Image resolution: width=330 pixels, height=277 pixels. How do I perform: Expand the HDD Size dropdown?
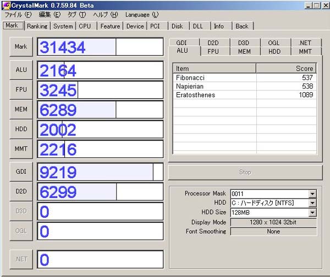tap(312, 213)
